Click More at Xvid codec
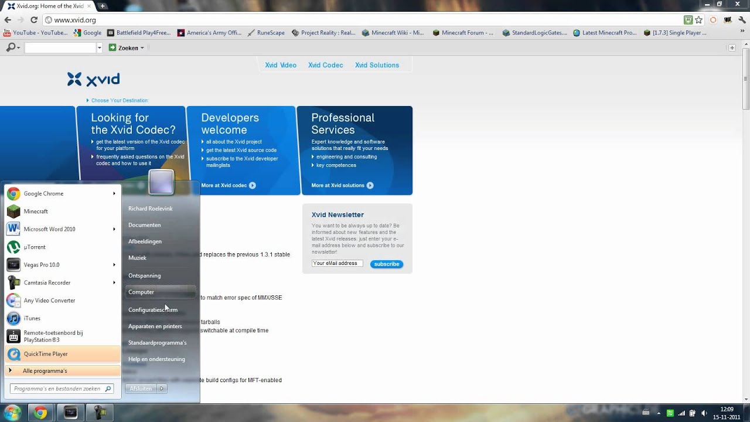 [x=229, y=185]
